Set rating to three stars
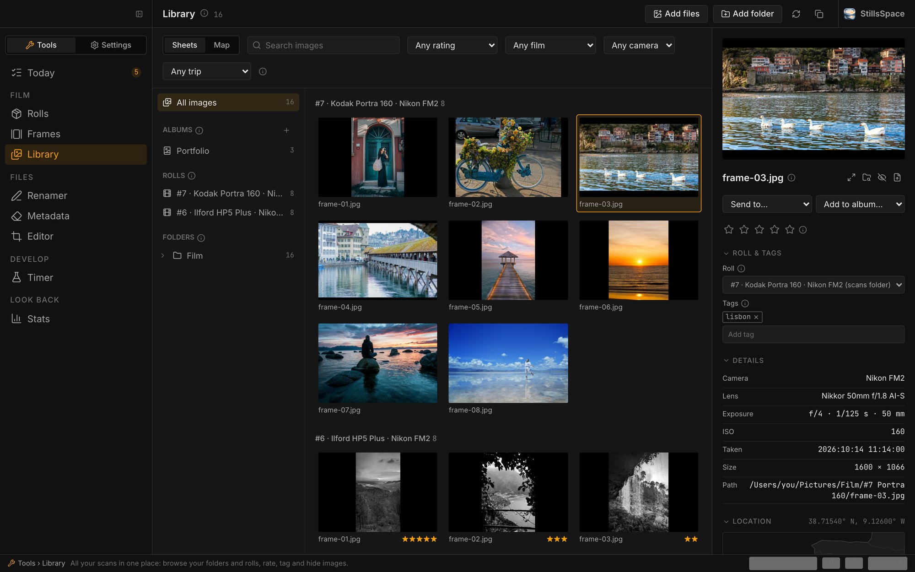Viewport: 915px width, 572px height. [759, 229]
